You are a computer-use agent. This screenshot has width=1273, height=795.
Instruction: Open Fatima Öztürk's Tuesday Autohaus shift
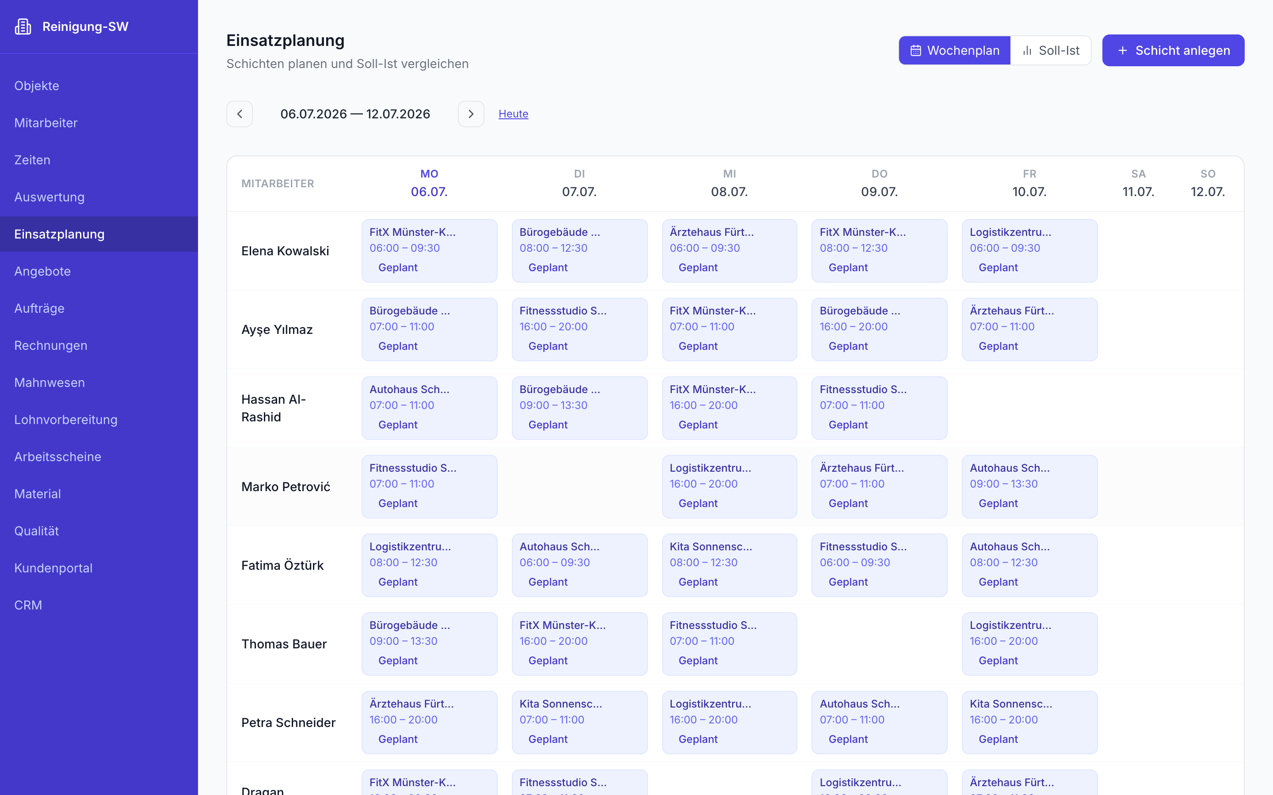tap(579, 565)
